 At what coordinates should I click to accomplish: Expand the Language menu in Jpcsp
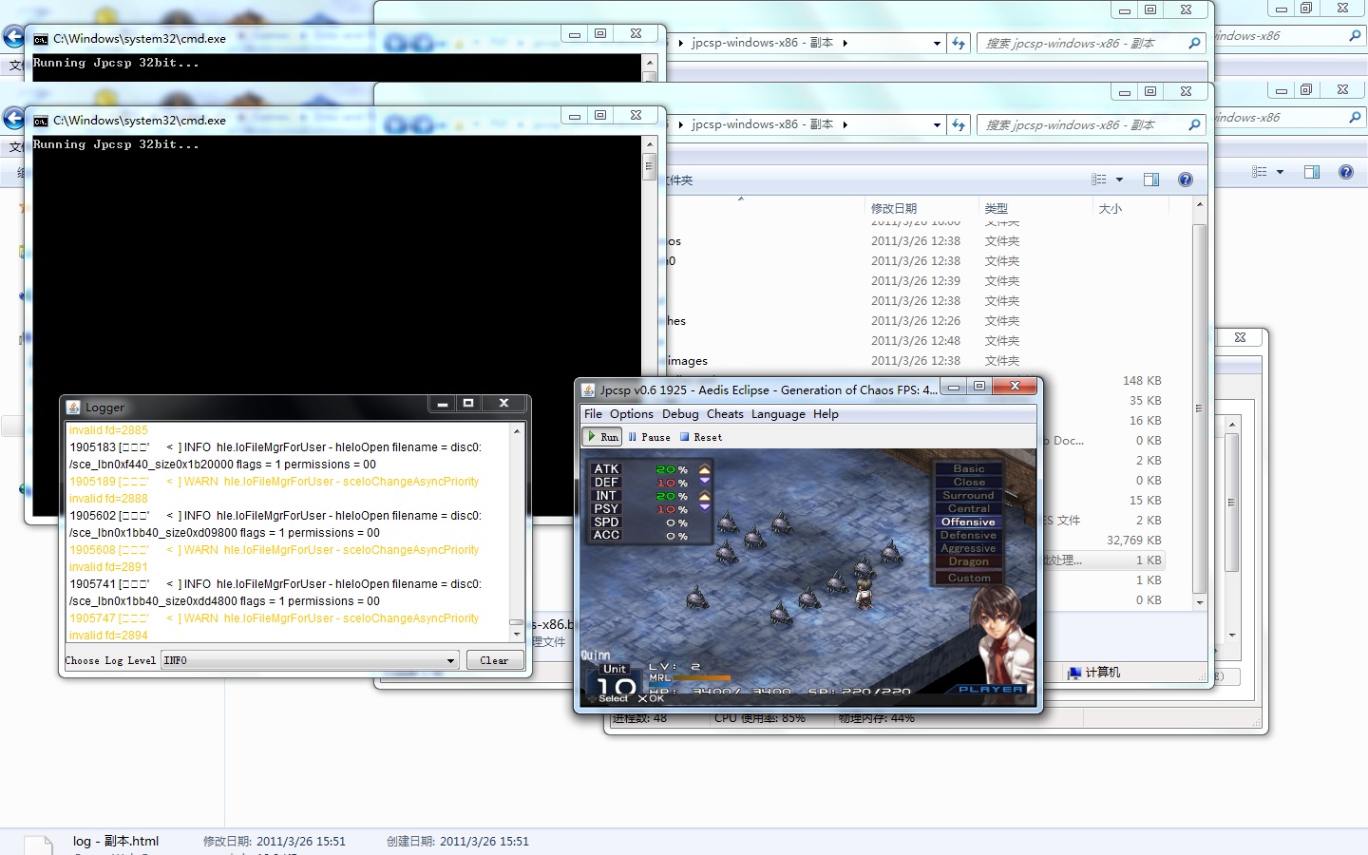pos(777,414)
